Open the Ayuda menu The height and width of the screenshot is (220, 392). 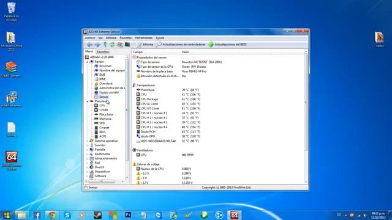(160, 38)
